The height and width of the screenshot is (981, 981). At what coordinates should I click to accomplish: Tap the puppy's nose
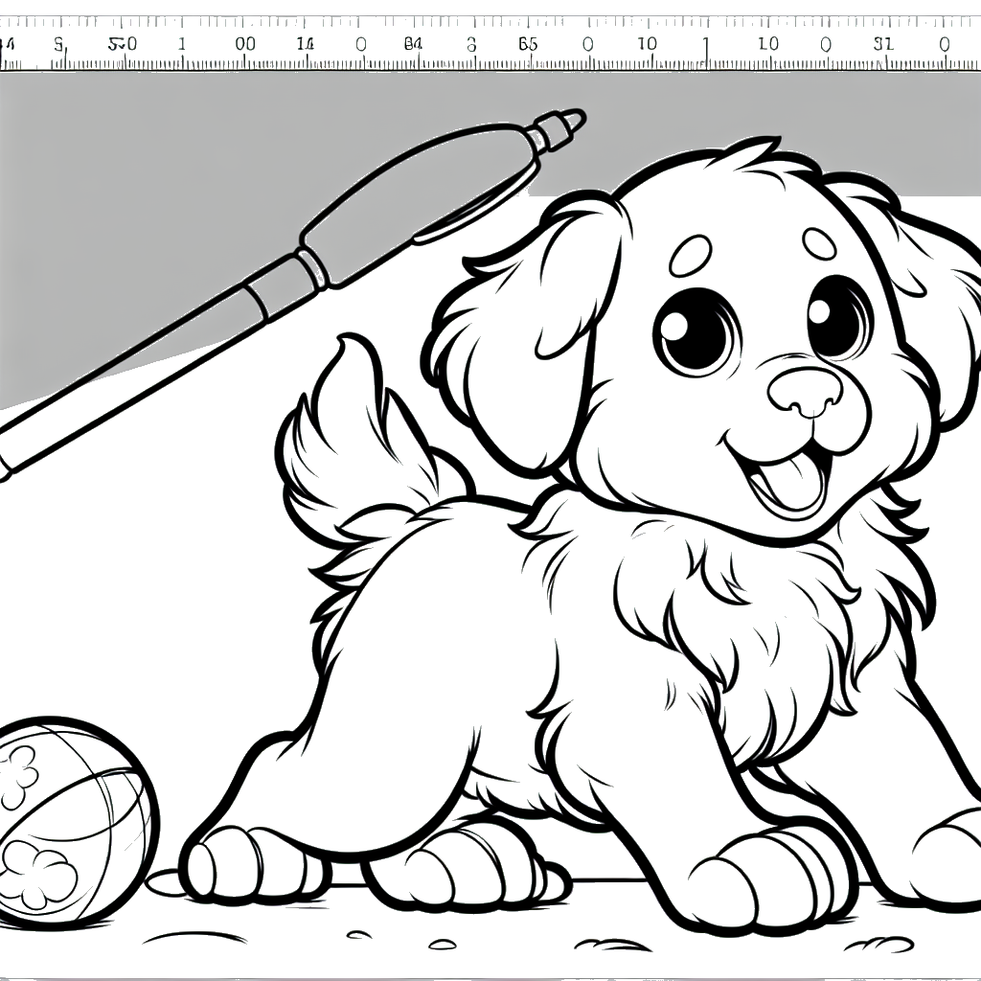point(807,391)
